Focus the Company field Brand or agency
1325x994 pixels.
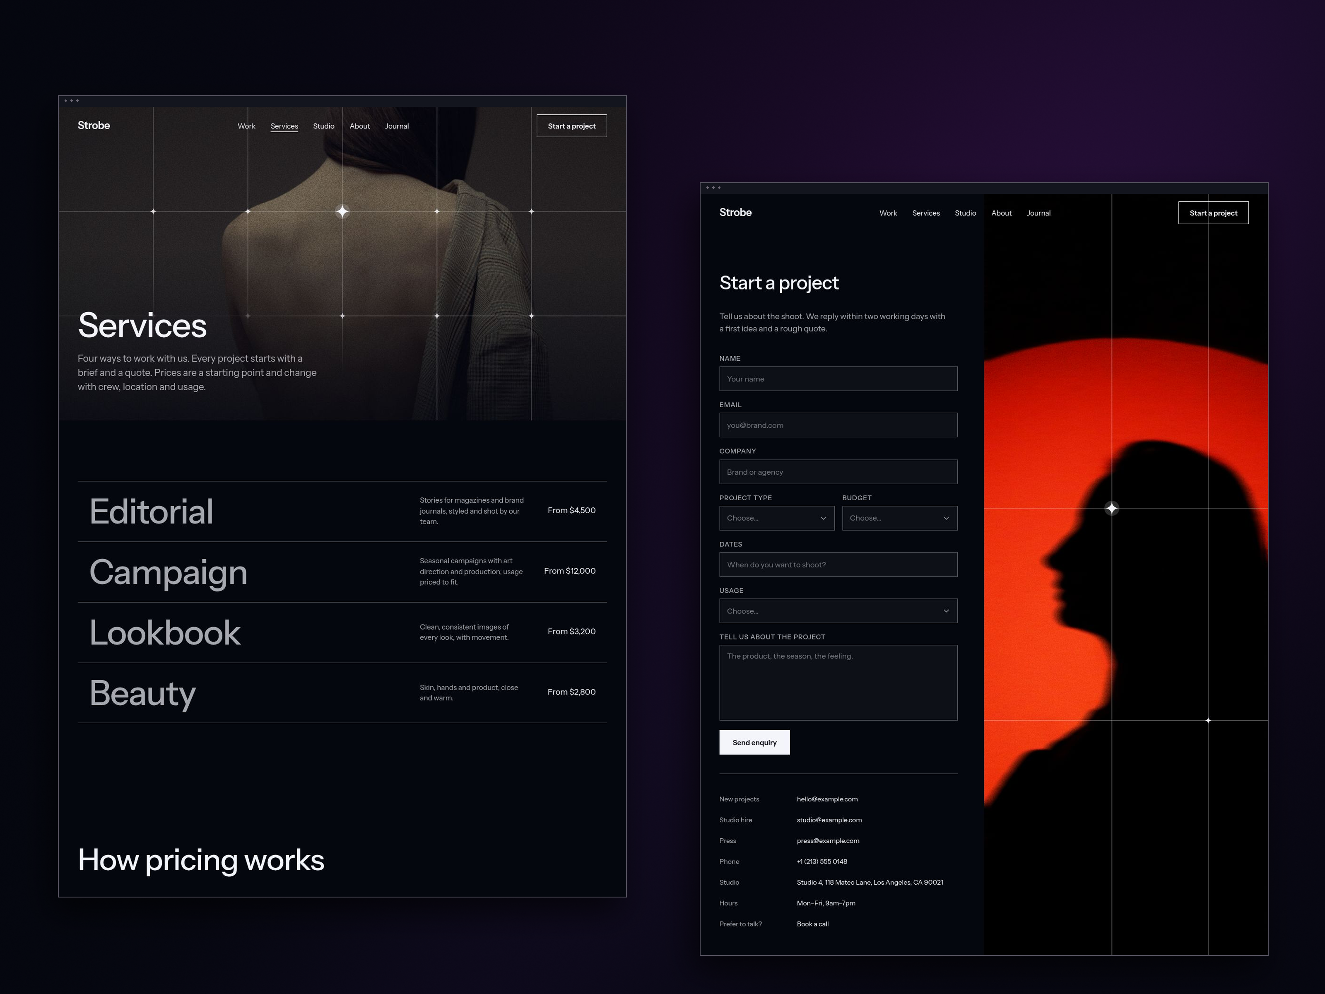click(x=838, y=472)
